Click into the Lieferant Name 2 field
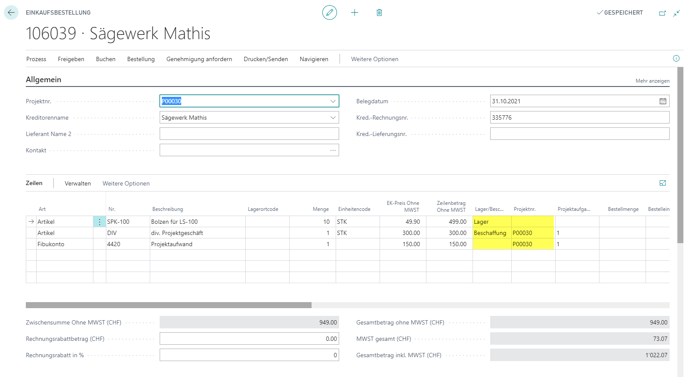The width and height of the screenshot is (692, 377). click(249, 134)
